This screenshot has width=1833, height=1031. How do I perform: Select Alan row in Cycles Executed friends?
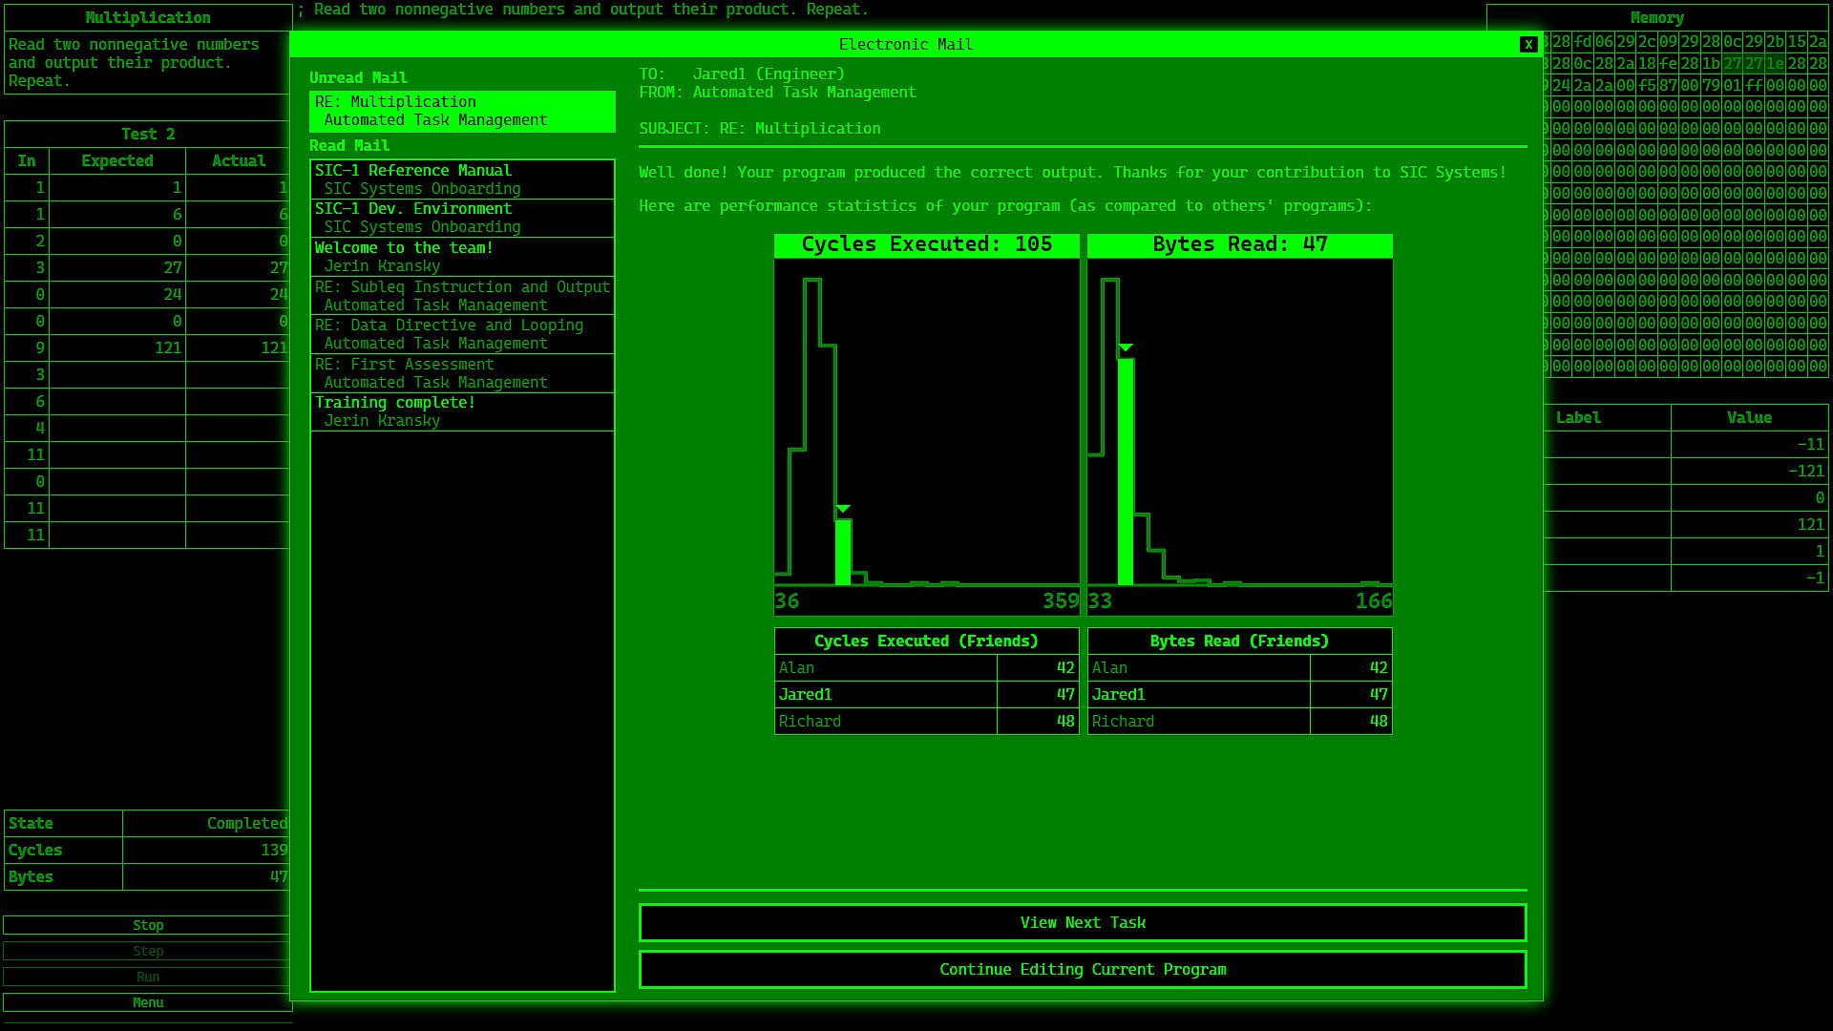pos(926,668)
